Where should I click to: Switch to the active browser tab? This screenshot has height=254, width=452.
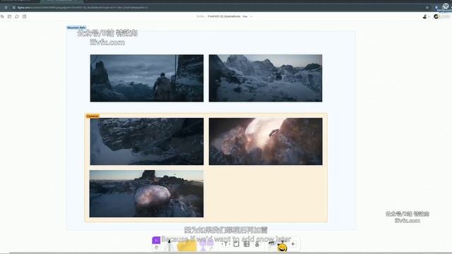coord(61,1)
